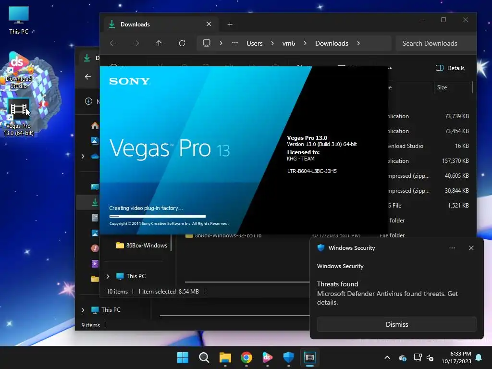The width and height of the screenshot is (492, 369).
Task: Click the PC monitor icon in address bar
Action: pyautogui.click(x=207, y=43)
